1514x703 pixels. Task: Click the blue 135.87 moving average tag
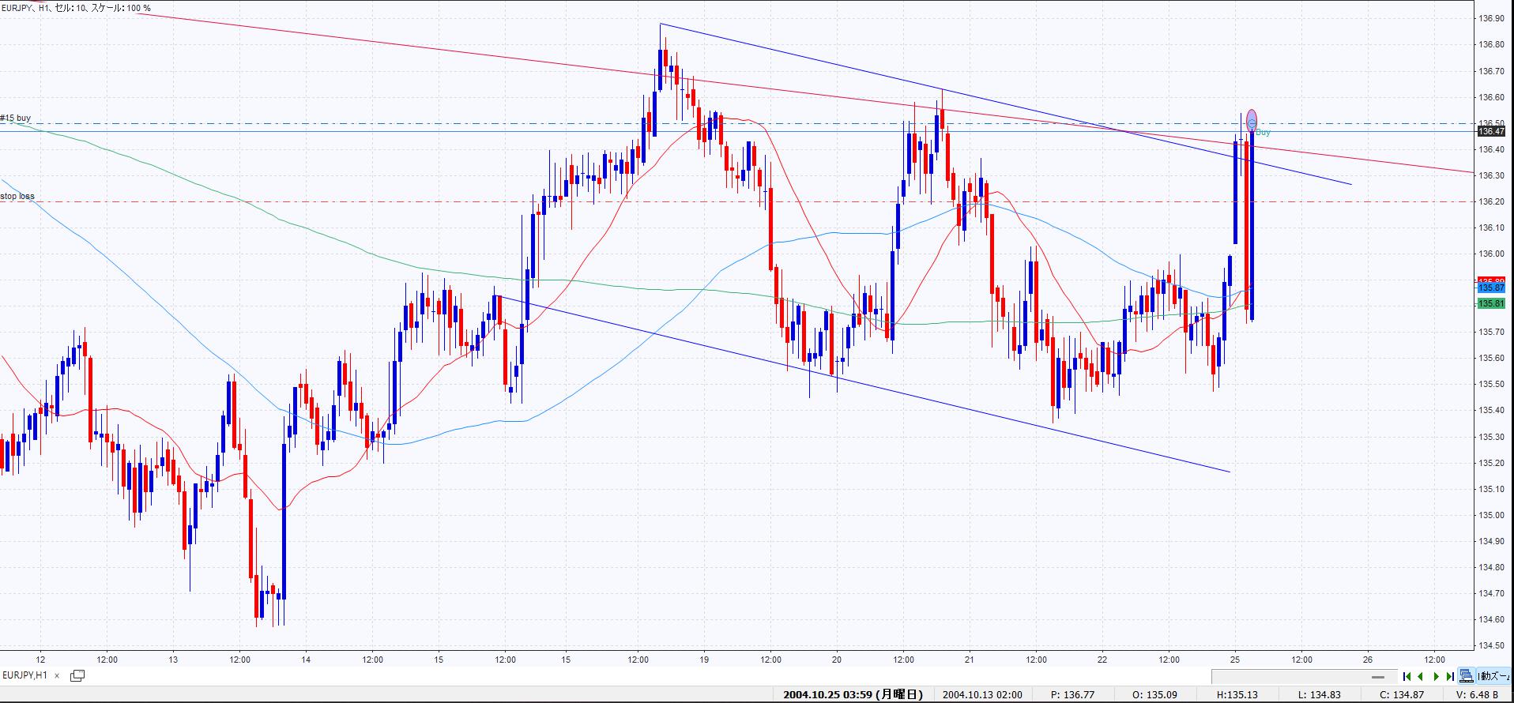pos(1491,289)
